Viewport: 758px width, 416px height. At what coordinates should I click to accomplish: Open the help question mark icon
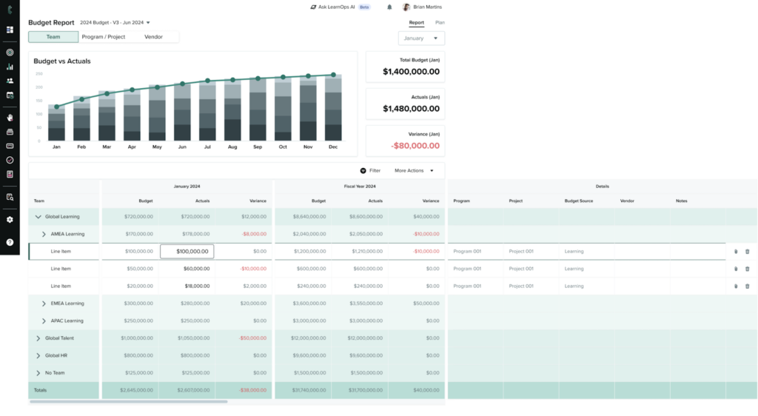[x=10, y=242]
